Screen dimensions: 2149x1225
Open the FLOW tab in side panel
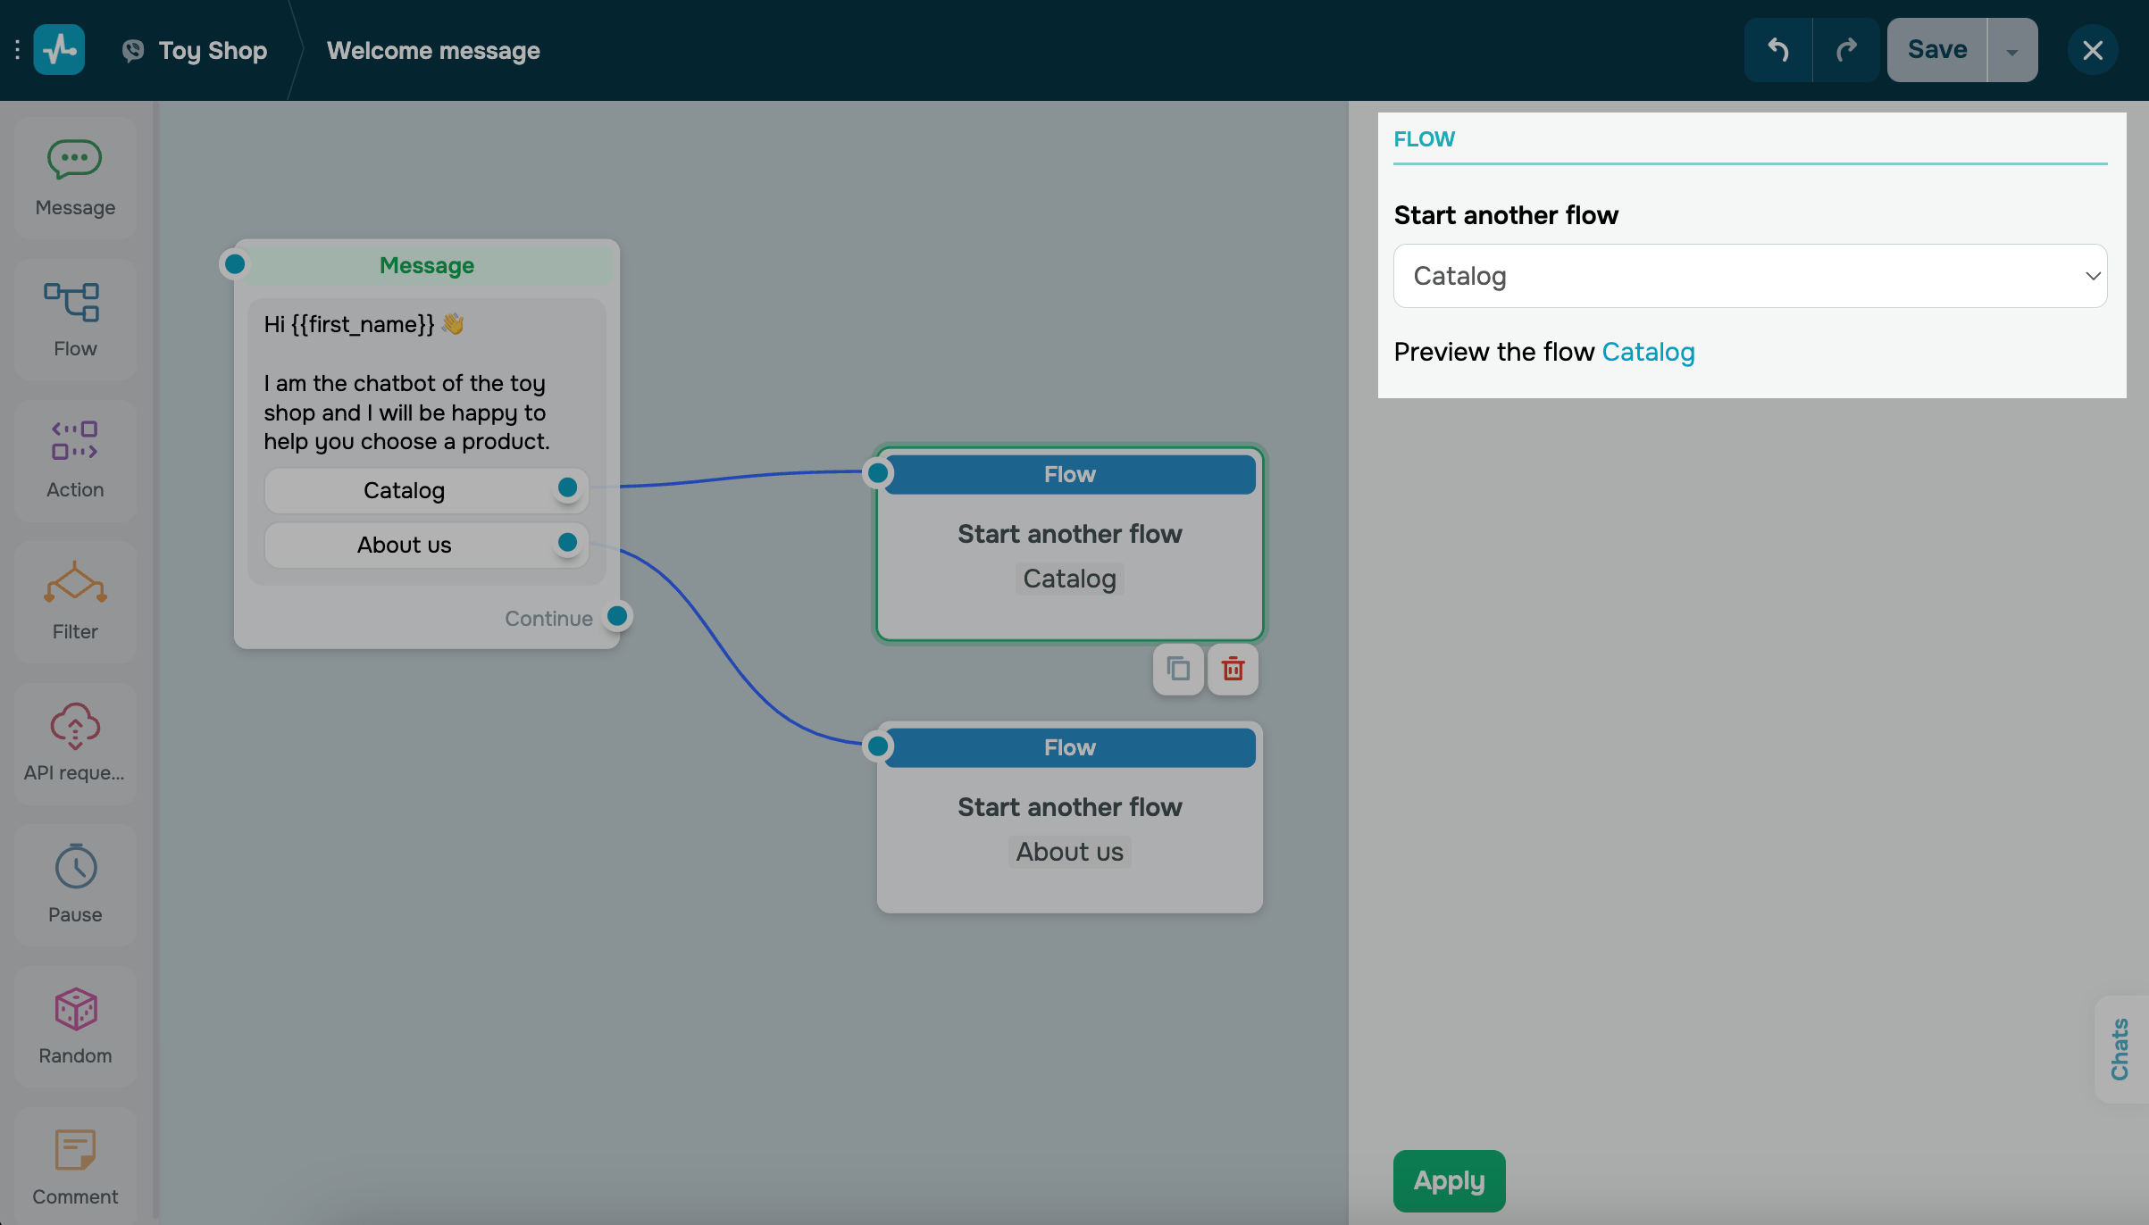click(x=1424, y=139)
